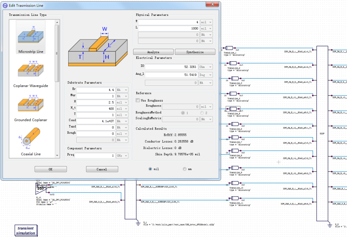Click the Z0 impedance input field
Screen dimensions: 347x238
pyautogui.click(x=171, y=67)
